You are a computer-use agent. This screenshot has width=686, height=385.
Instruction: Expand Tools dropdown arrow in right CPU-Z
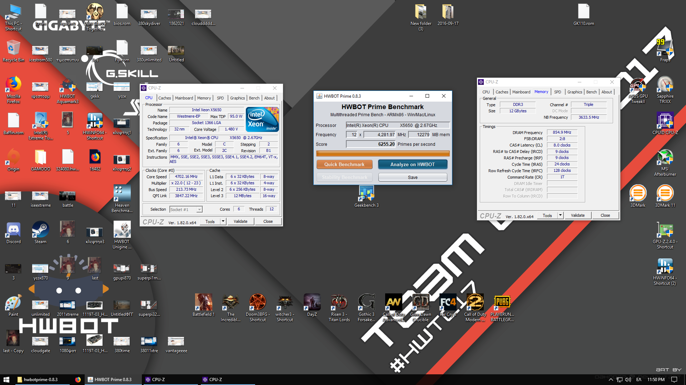pos(560,215)
